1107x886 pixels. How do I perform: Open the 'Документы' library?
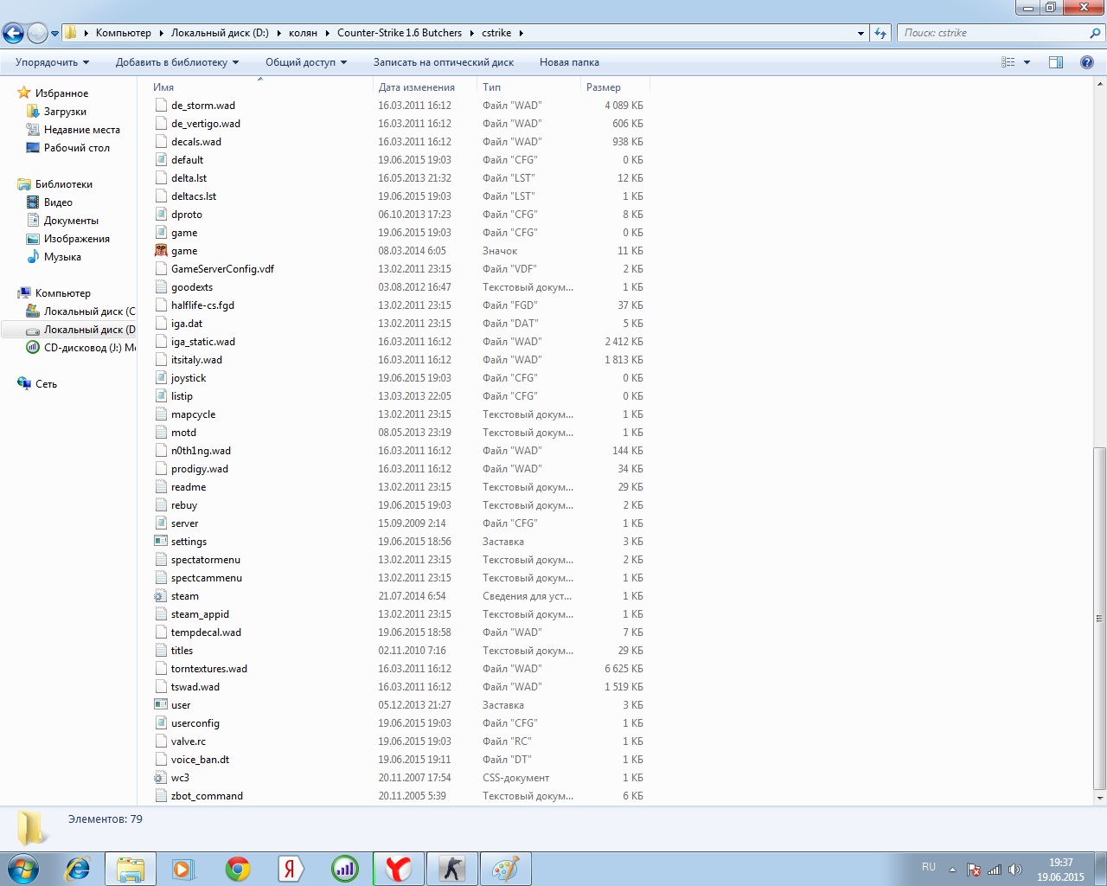click(x=71, y=221)
